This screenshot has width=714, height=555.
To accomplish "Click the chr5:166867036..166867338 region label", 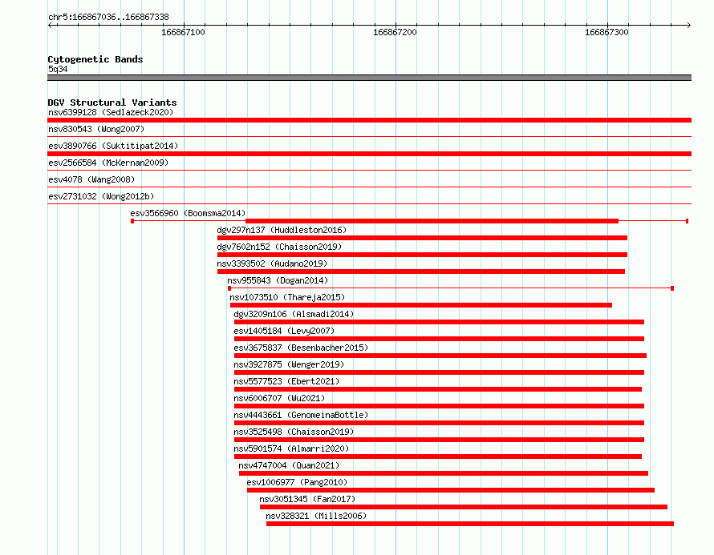I will pos(108,17).
